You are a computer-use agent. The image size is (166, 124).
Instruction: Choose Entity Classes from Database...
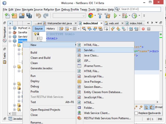pyautogui.click(x=105, y=92)
